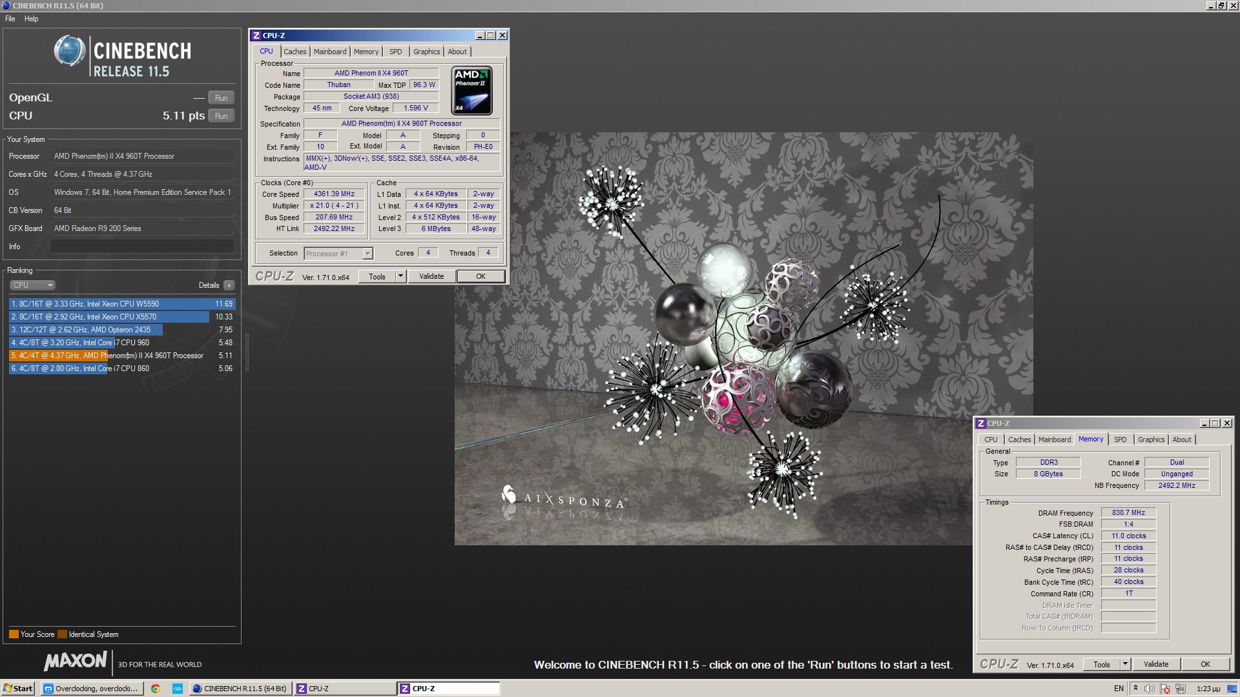1240x697 pixels.
Task: Expand the ranking Details arrow
Action: [x=229, y=285]
